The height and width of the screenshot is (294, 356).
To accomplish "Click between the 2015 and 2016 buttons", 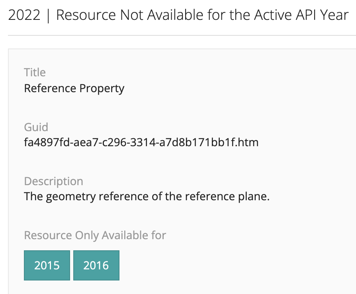I will (71, 265).
